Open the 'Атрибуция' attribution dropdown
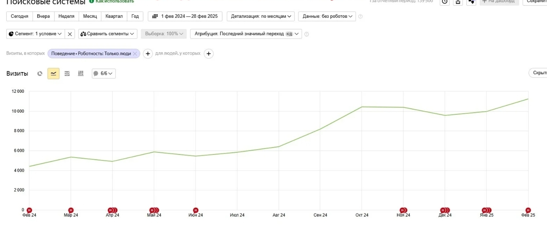The width and height of the screenshot is (547, 235). point(246,34)
